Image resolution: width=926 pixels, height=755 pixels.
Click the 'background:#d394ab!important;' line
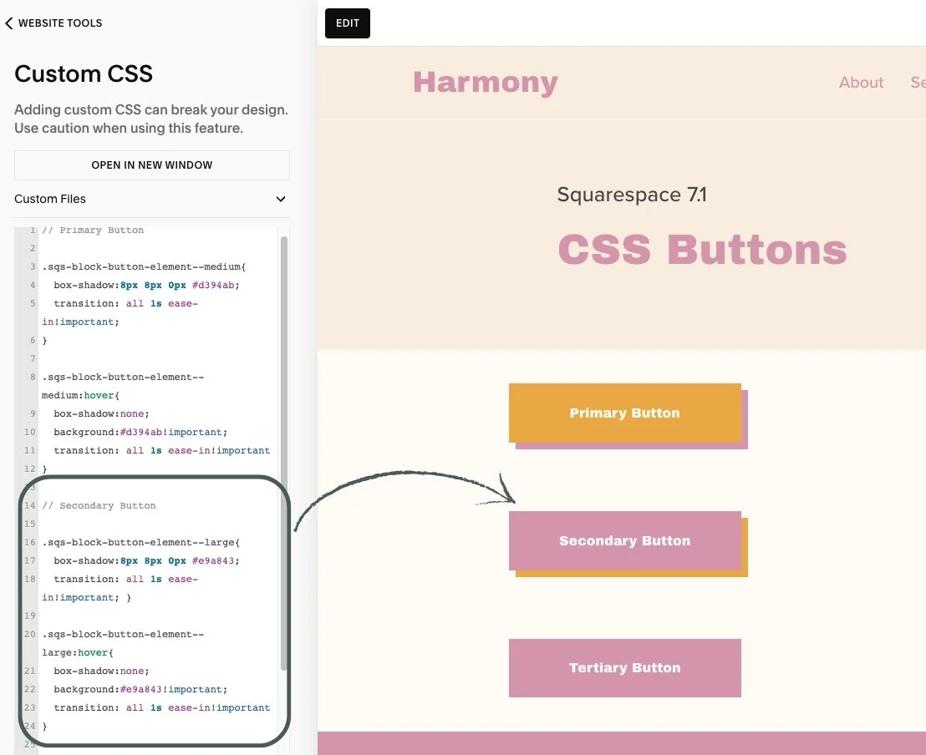tap(140, 432)
